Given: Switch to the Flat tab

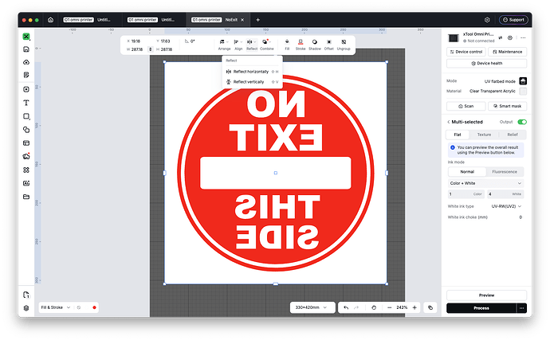Looking at the screenshot, I should (x=458, y=135).
